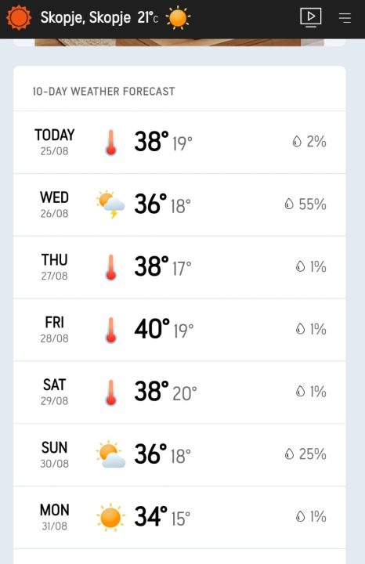This screenshot has height=564, width=365.
Task: Open the MON 31/08 forecast row
Action: pyautogui.click(x=179, y=517)
